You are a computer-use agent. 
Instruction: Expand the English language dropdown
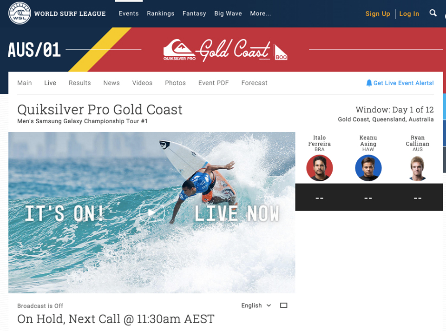(x=256, y=305)
